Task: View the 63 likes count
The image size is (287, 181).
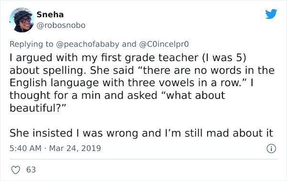Action: (31, 170)
